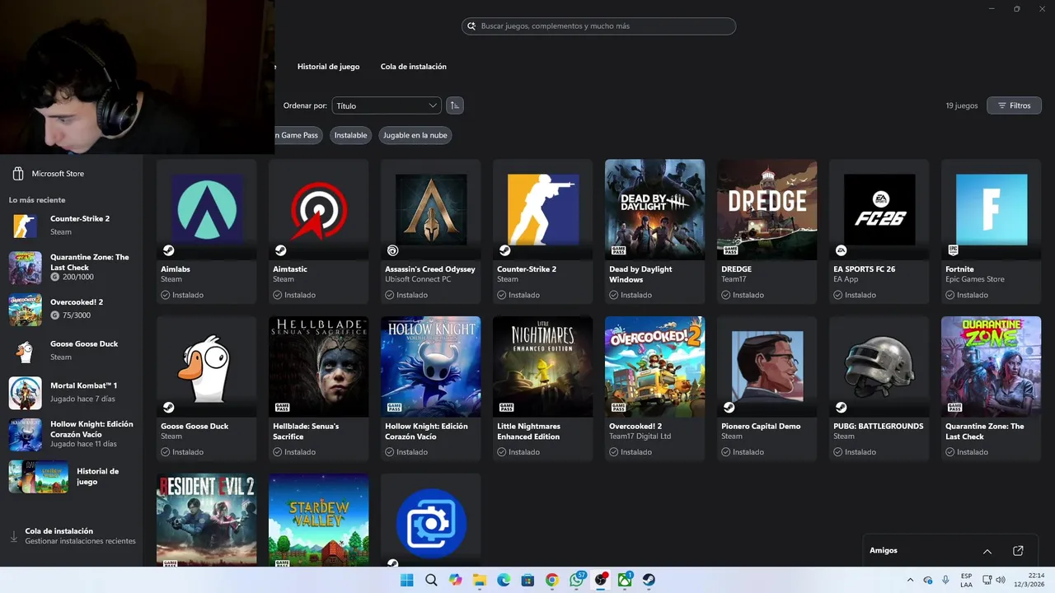
Task: Open the Filtros button
Action: click(1015, 105)
